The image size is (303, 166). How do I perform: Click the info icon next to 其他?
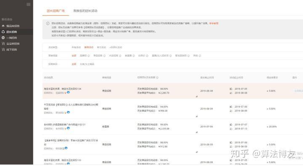click(x=200, y=56)
